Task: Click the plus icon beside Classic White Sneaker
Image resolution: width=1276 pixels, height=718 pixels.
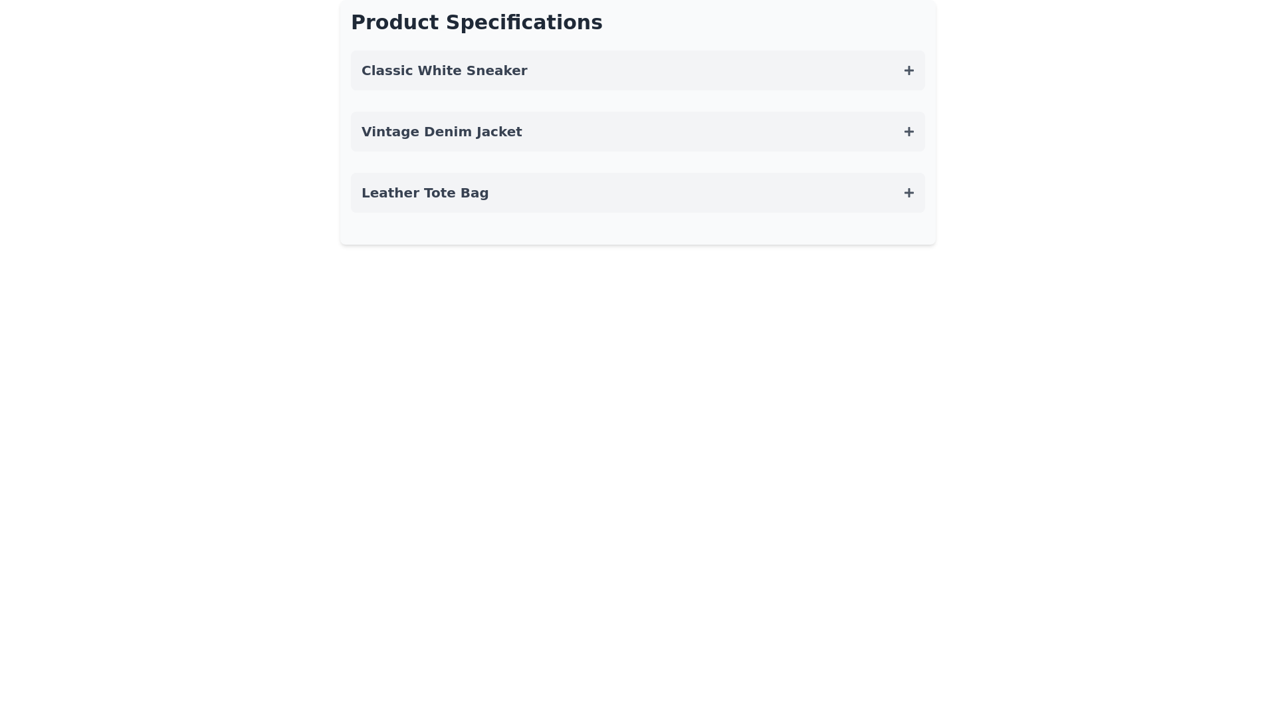Action: [x=908, y=70]
